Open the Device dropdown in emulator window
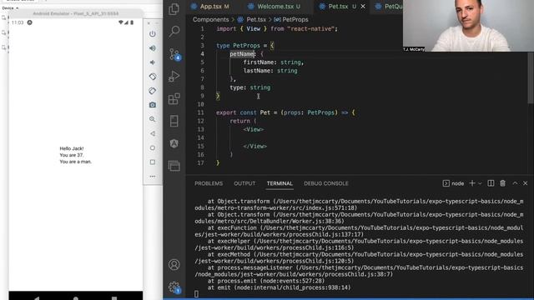534x300 pixels. click(10, 7)
